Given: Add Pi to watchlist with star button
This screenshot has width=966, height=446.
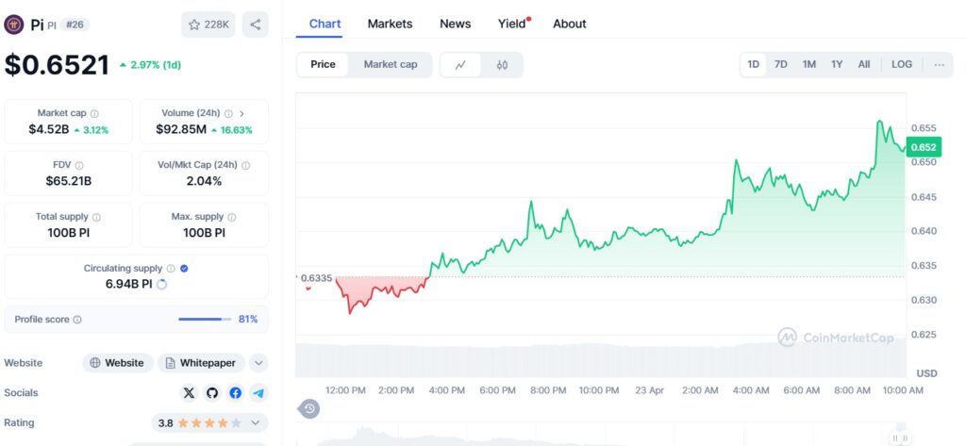Looking at the screenshot, I should click(x=208, y=25).
